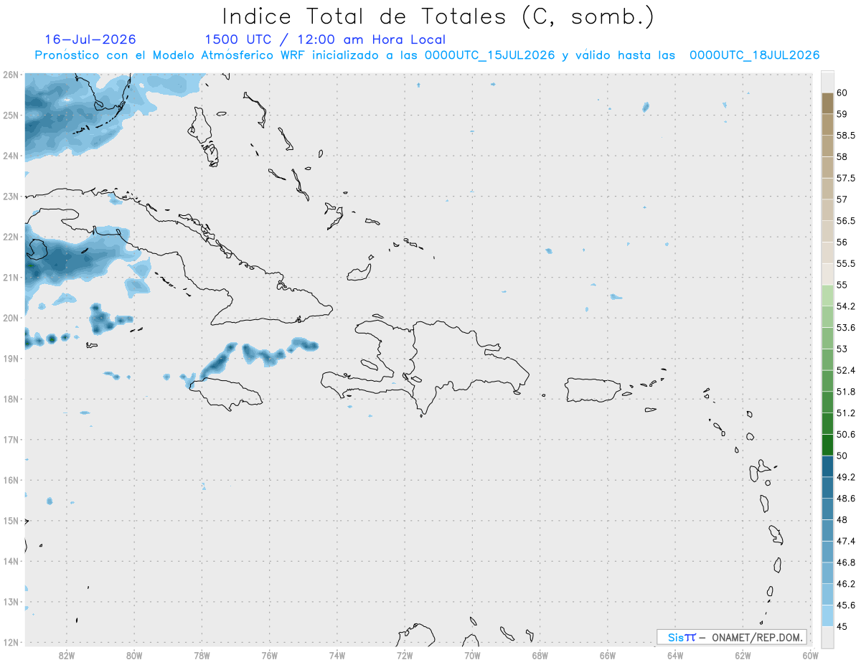Click the colorbar label "51.8"
This screenshot has width=861, height=665.
point(845,392)
